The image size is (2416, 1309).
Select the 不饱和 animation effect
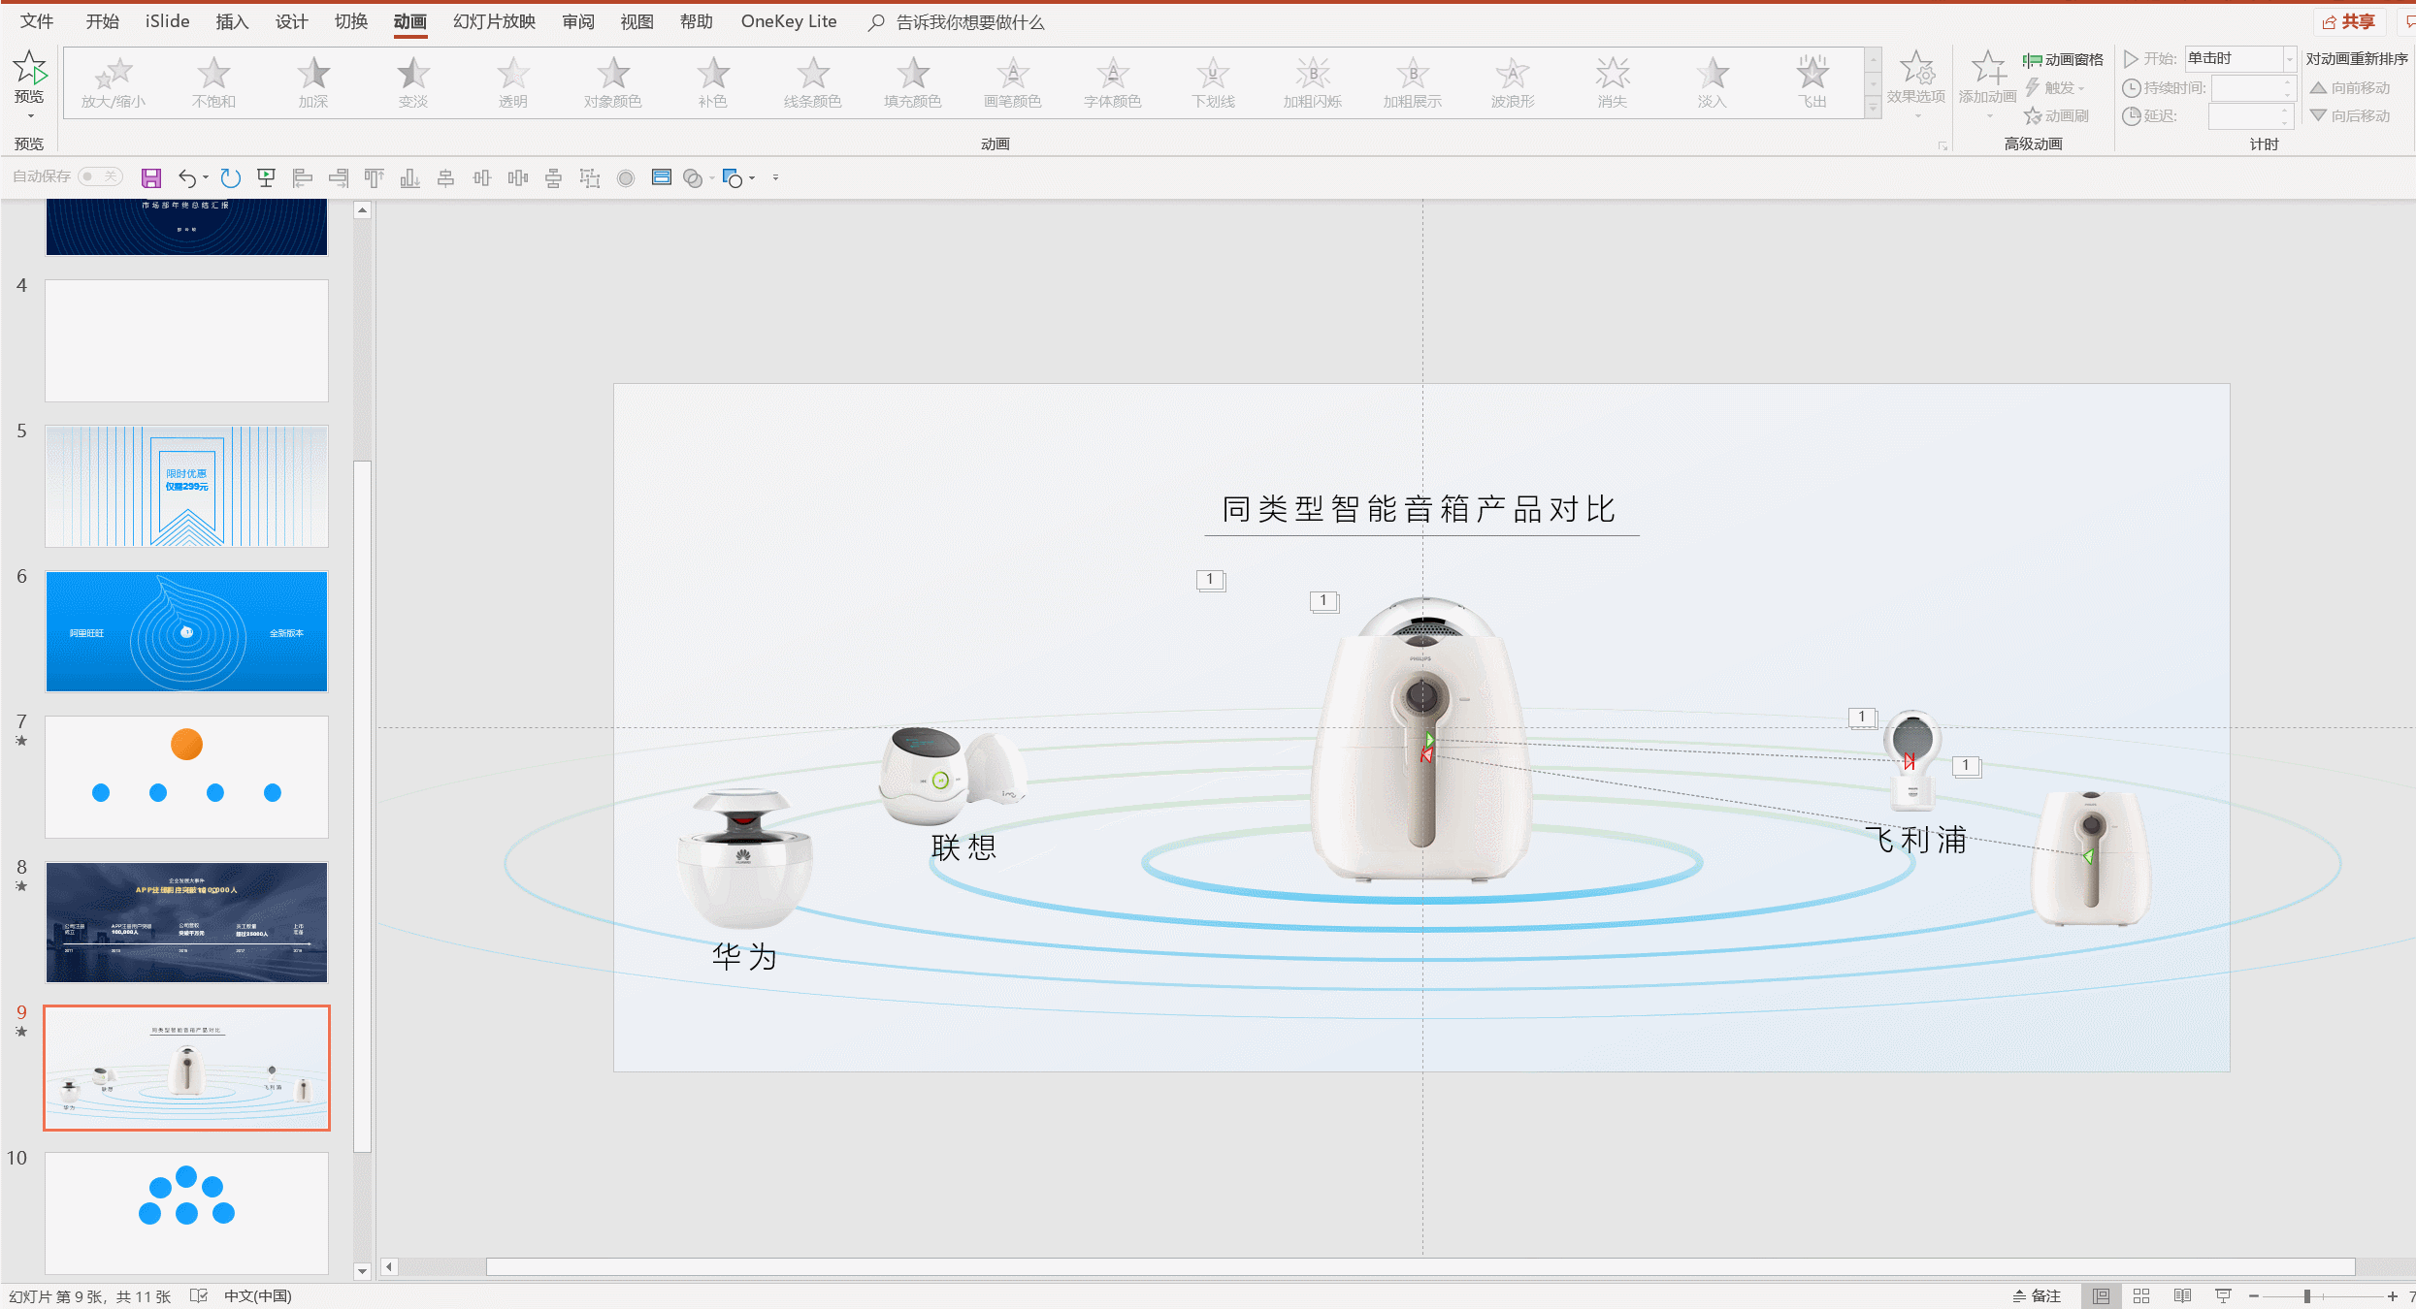click(x=213, y=82)
